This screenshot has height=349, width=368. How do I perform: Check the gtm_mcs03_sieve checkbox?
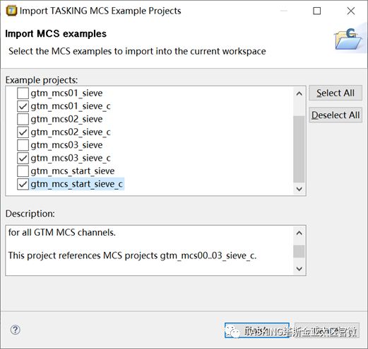coord(23,145)
